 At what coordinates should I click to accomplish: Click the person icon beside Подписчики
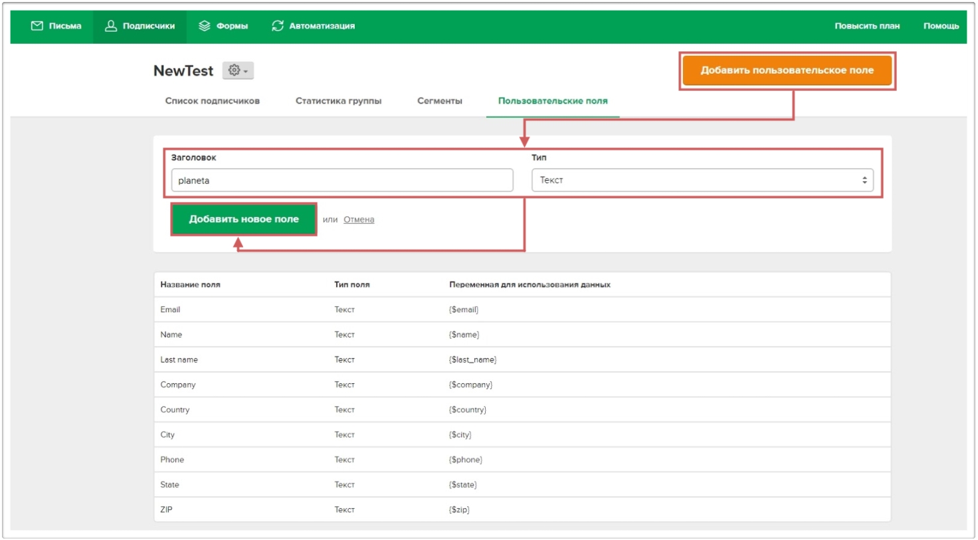[111, 26]
